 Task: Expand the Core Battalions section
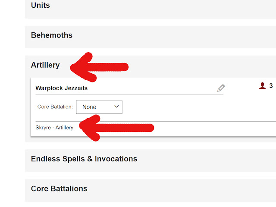59,188
